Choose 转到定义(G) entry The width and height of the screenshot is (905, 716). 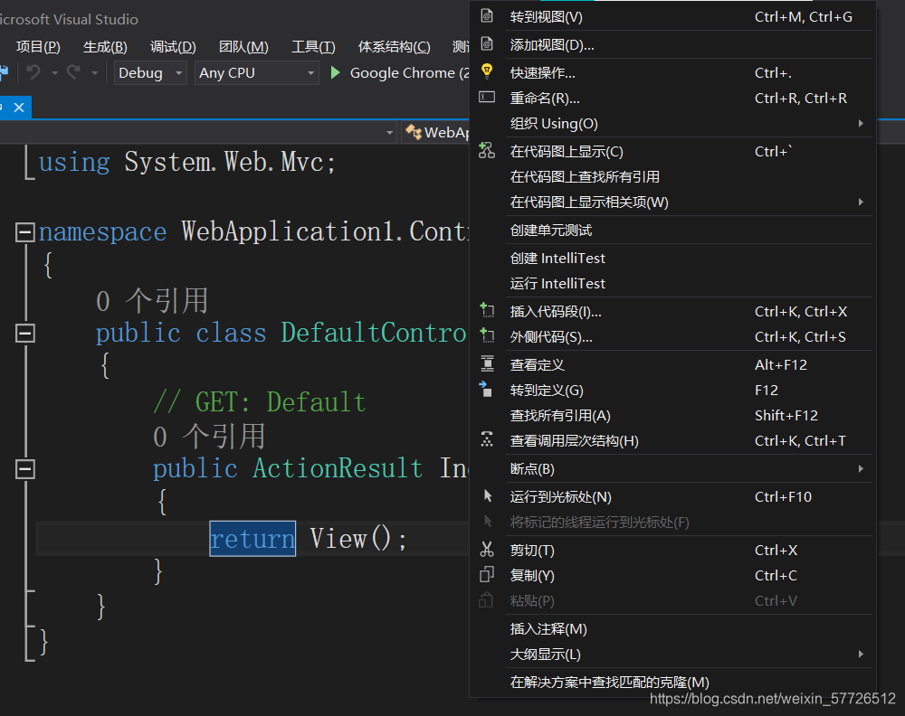[673, 390]
